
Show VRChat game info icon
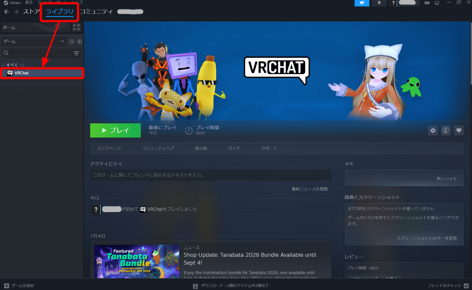(446, 130)
